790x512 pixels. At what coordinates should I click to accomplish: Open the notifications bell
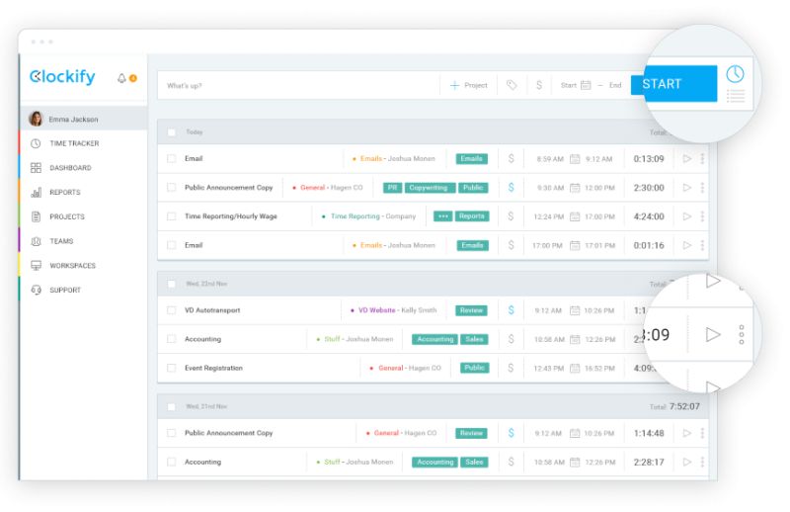coord(121,78)
